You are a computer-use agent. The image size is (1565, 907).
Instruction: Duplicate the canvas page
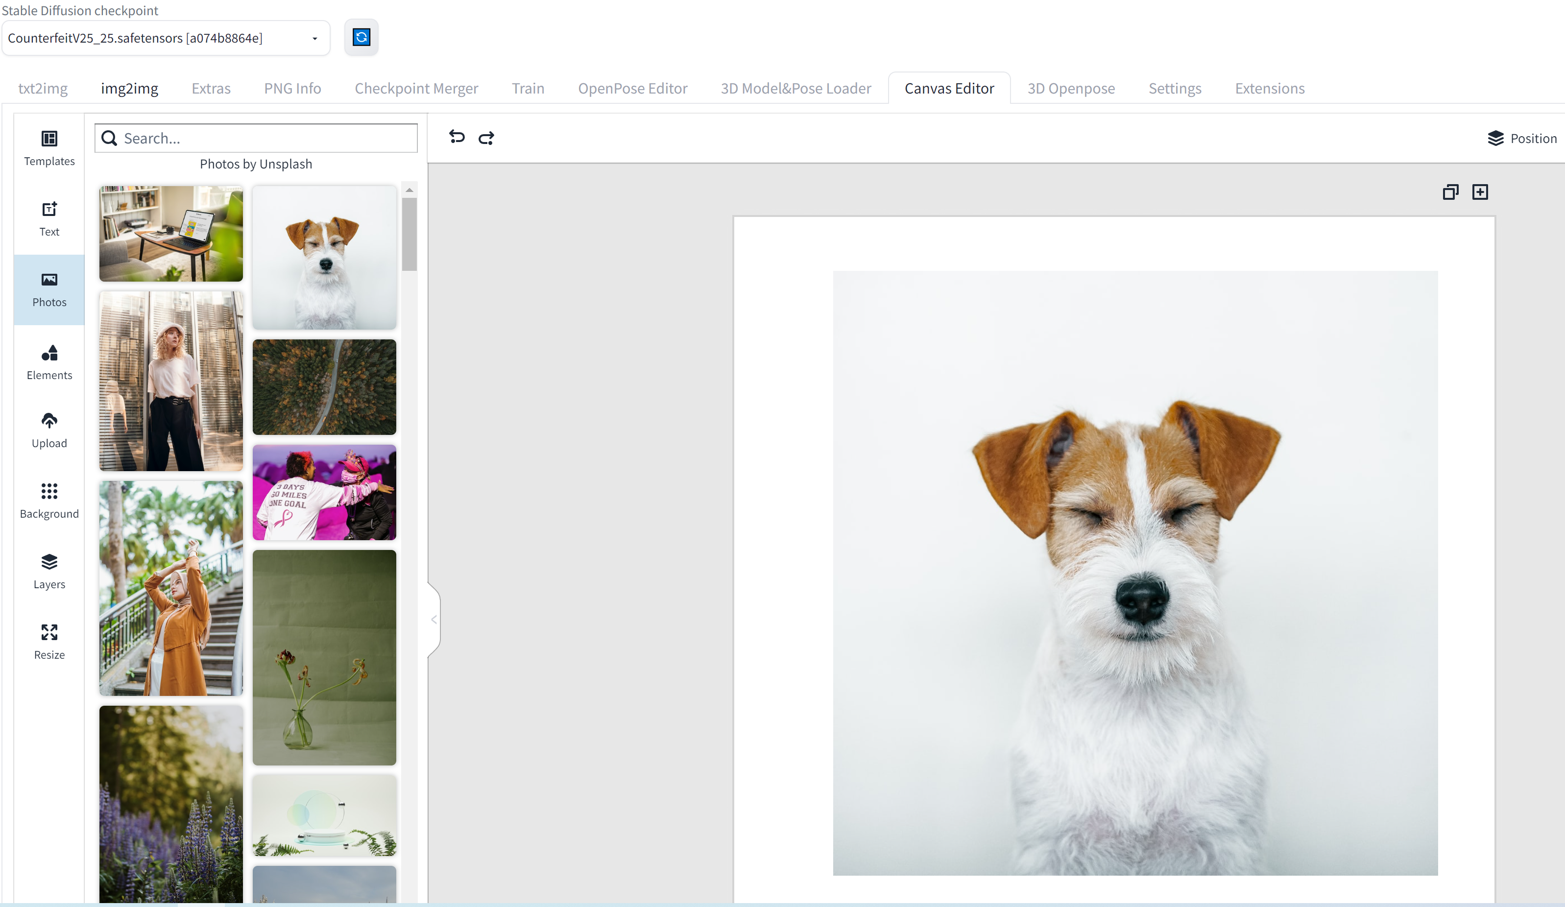pos(1450,192)
